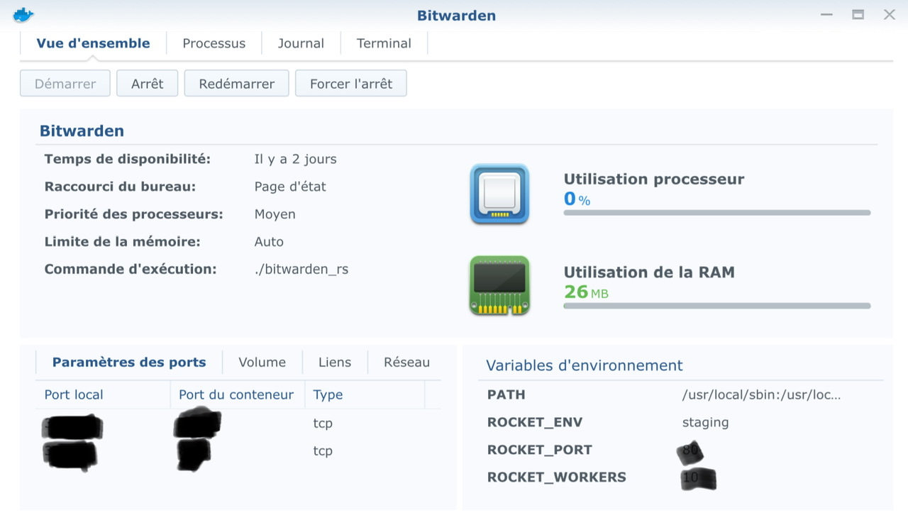
Task: Click the Utilisation processeur heading
Action: click(654, 179)
